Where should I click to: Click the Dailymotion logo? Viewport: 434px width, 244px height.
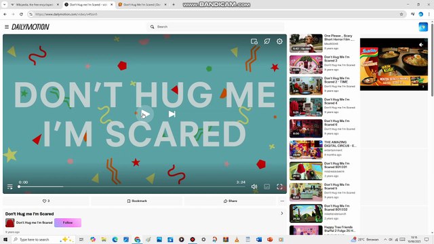tap(31, 27)
